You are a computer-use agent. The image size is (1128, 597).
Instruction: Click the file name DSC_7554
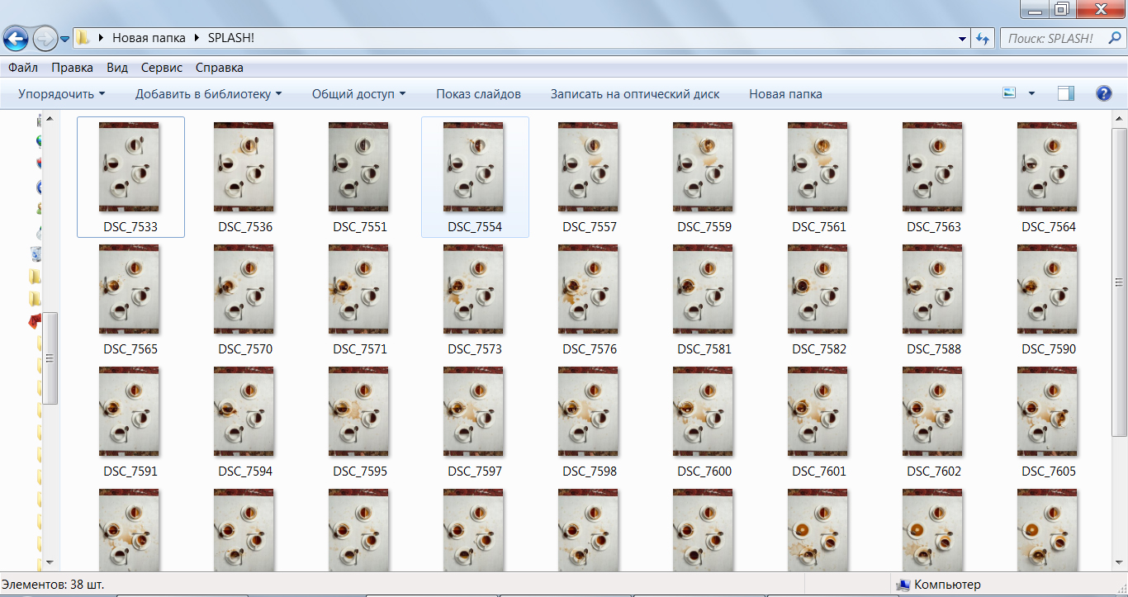[x=475, y=227]
